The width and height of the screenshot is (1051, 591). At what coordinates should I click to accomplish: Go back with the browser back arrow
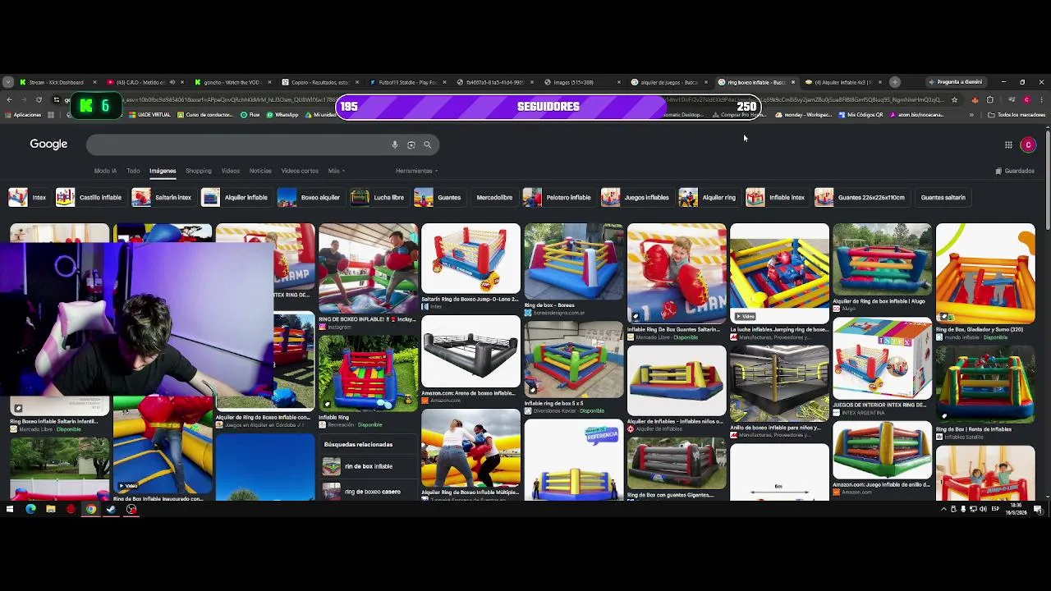[x=9, y=99]
